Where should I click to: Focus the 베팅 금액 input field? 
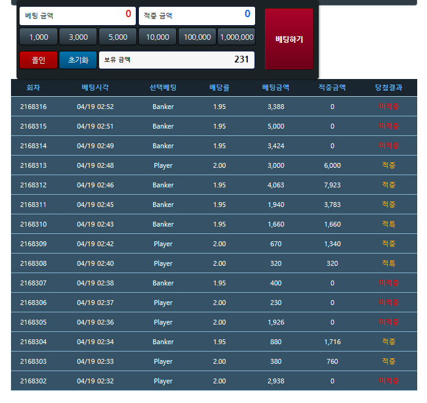[x=77, y=15]
